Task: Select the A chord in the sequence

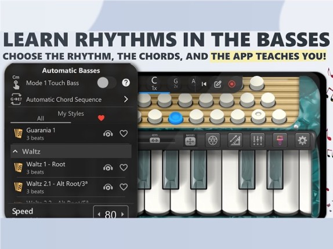Action: click(x=193, y=82)
